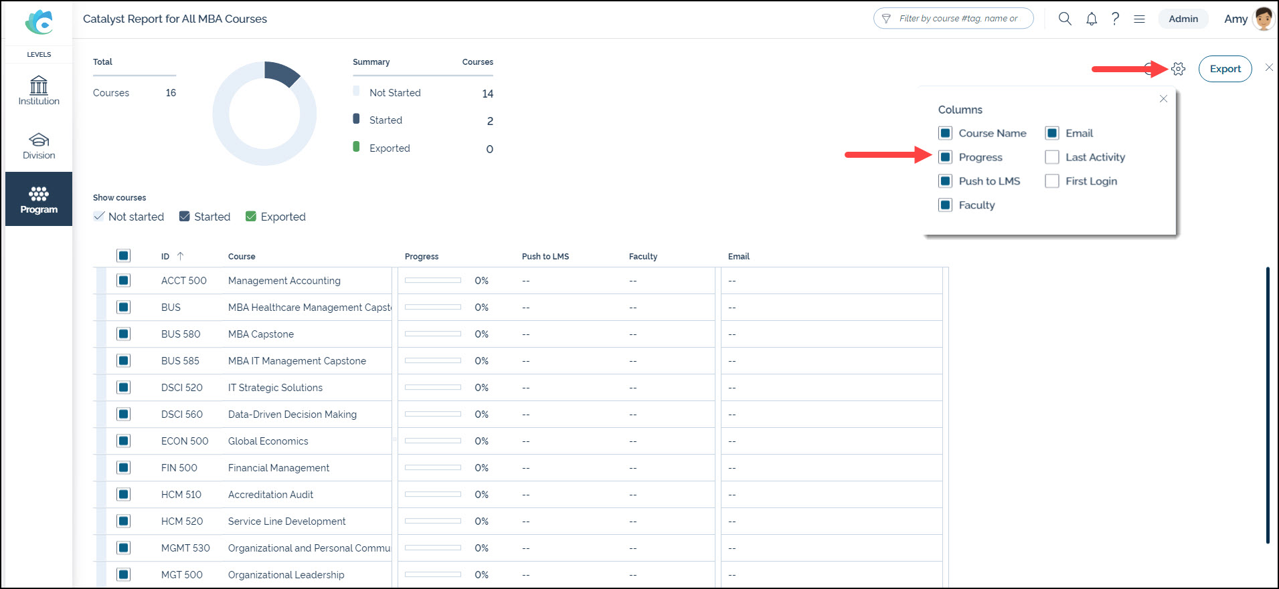1279x589 pixels.
Task: Sort by the Course column header
Action: pyautogui.click(x=242, y=257)
